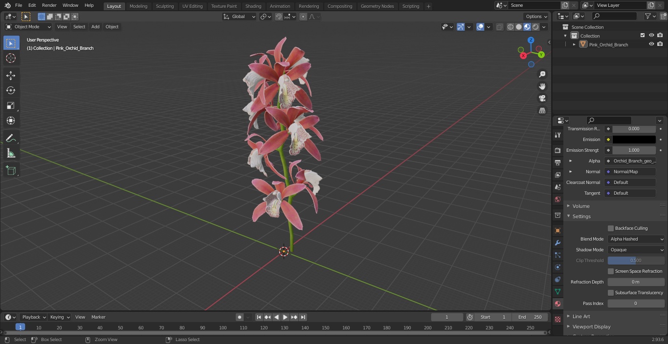The height and width of the screenshot is (344, 668).
Task: Switch to the Shading workspace tab
Action: (x=253, y=6)
